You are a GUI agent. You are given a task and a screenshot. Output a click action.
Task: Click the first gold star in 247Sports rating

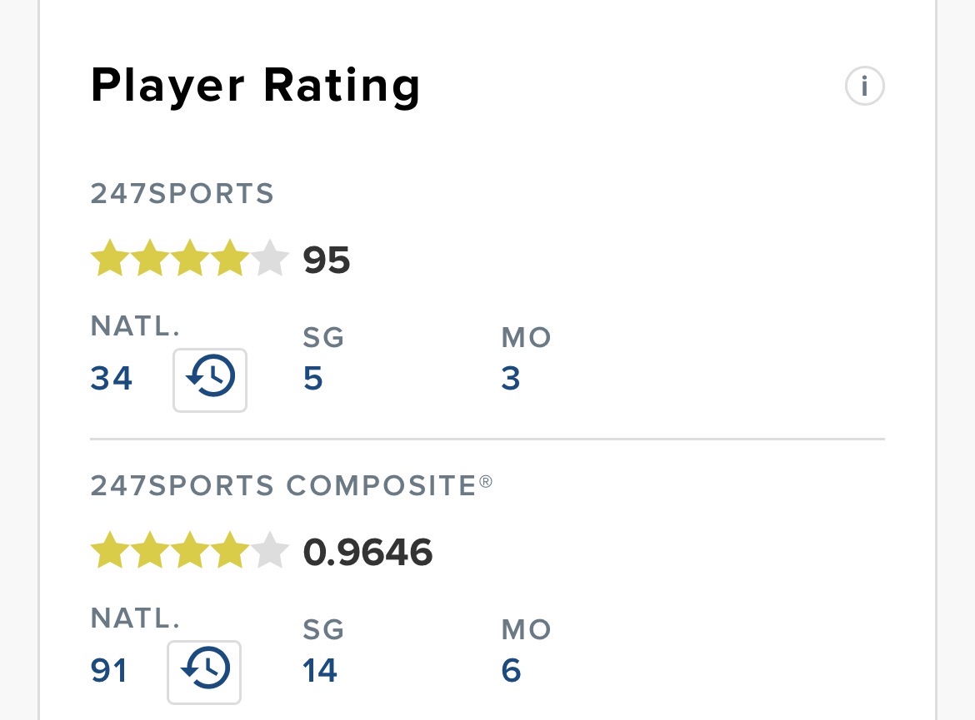pos(110,258)
